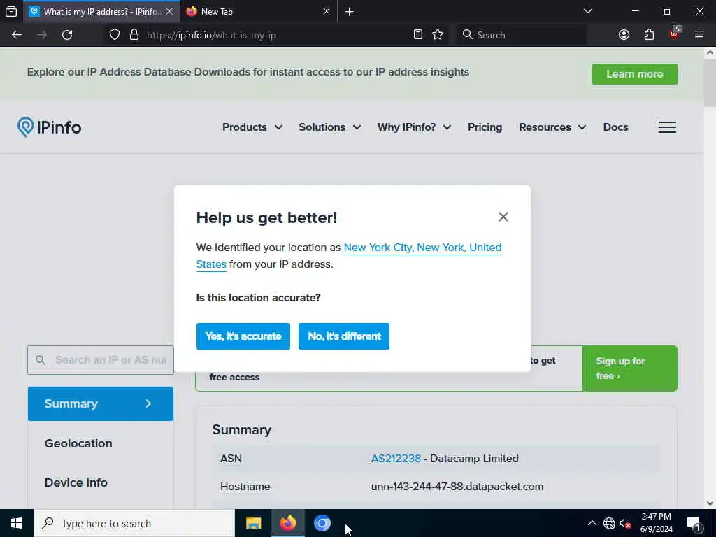Expand the Solutions menu
Image resolution: width=716 pixels, height=537 pixels.
coord(330,127)
